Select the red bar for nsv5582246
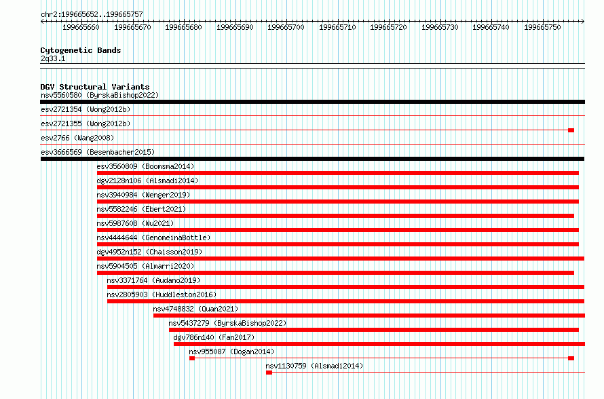The width and height of the screenshot is (604, 399). [335, 216]
